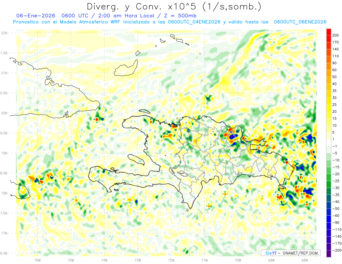This screenshot has width=342, height=264.
Task: Select the positive 60 color bar label
Action: [335, 70]
